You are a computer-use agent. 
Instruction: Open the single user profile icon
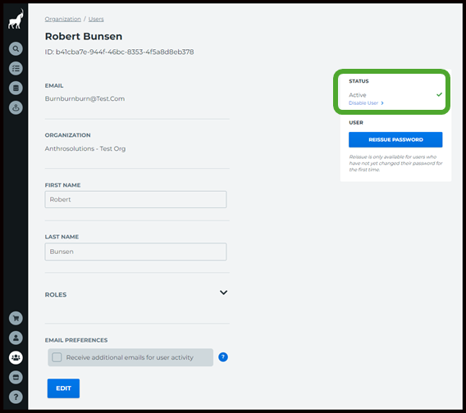tap(16, 338)
